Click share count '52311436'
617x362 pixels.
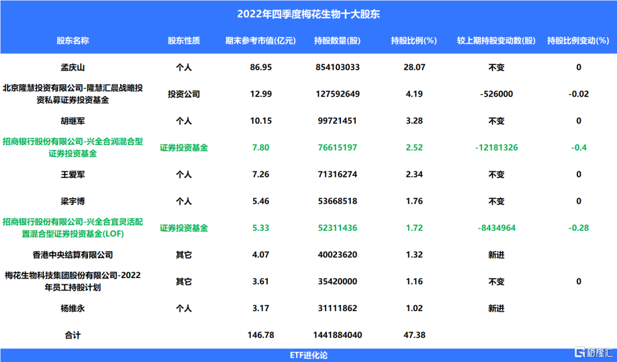(x=338, y=228)
